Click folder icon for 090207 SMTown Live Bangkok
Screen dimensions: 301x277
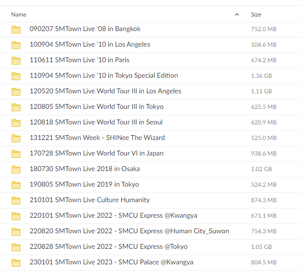coord(16,30)
